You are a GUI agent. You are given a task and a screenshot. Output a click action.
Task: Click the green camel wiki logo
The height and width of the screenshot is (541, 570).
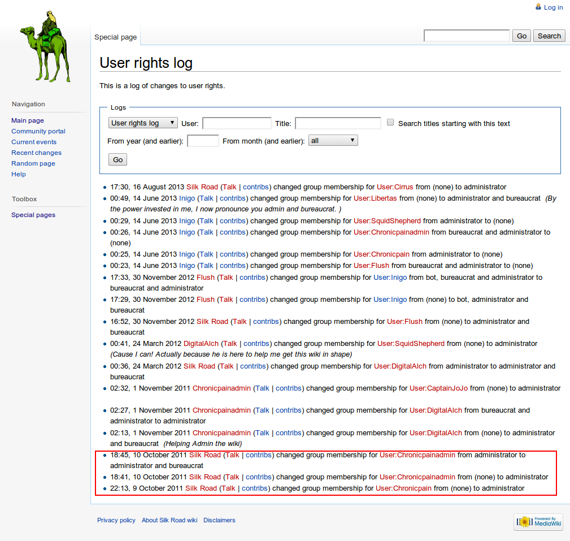(45, 46)
